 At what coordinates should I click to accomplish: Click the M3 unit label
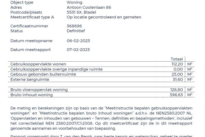pos(190,95)
